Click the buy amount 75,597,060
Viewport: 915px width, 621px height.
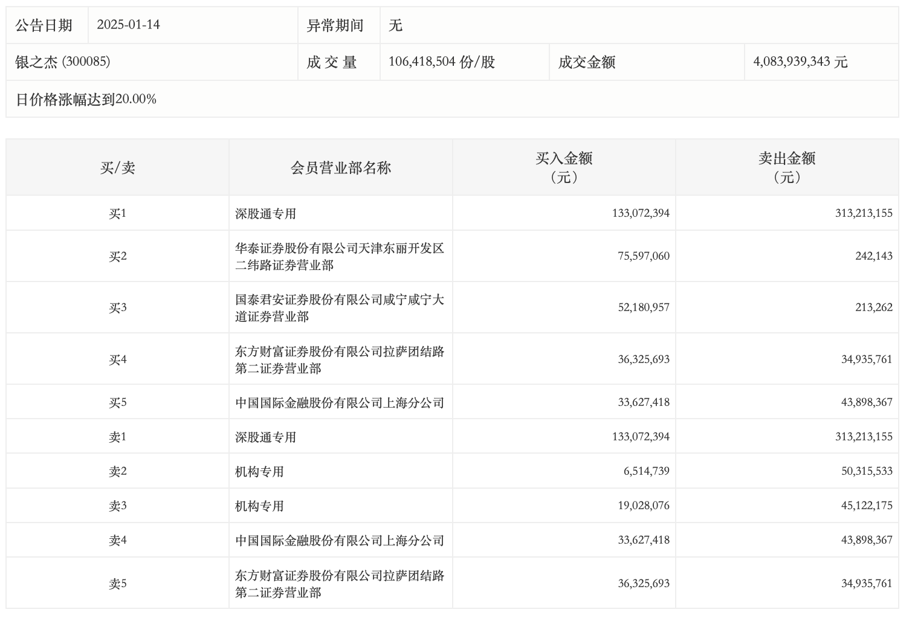(643, 256)
